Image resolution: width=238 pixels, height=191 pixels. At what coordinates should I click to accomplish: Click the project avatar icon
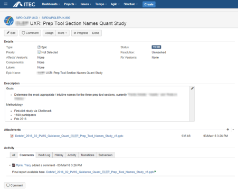(x=9, y=21)
